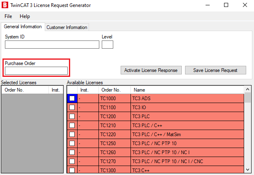Viewport: 254px width, 175px height.
Task: Switch to the Customer Information tab
Action: pos(67,27)
